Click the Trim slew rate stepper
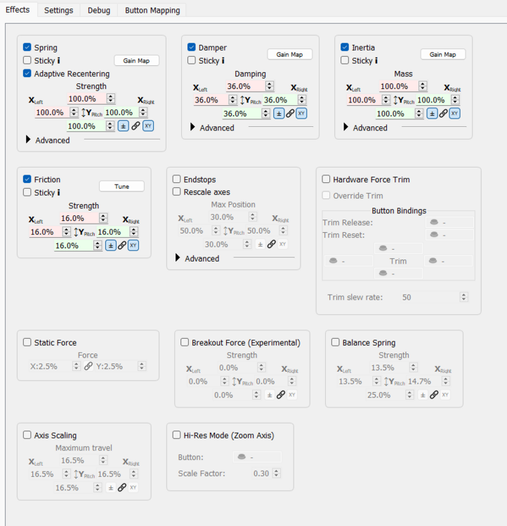This screenshot has width=507, height=526. click(463, 297)
